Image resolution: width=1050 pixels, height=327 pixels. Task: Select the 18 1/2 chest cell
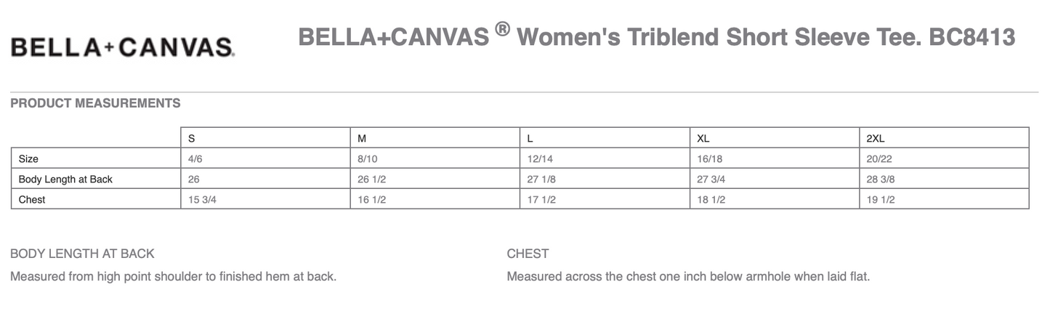pyautogui.click(x=711, y=199)
